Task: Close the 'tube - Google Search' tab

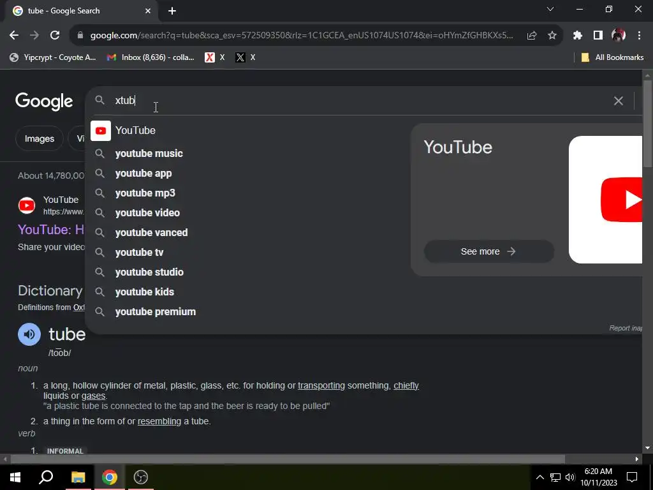Action: coord(148,11)
